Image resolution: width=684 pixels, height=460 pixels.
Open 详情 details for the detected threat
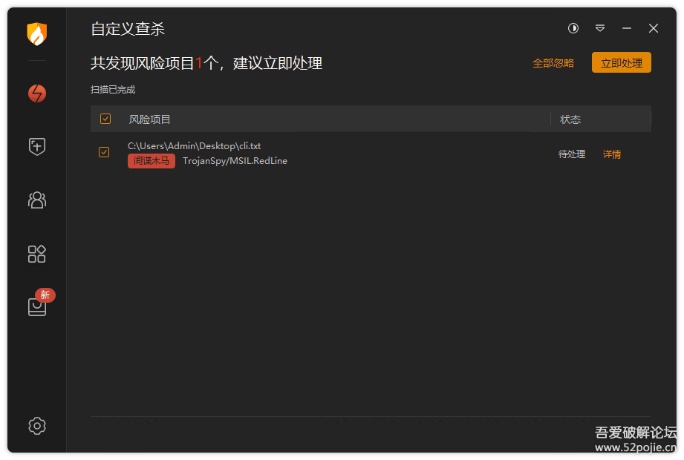(612, 154)
